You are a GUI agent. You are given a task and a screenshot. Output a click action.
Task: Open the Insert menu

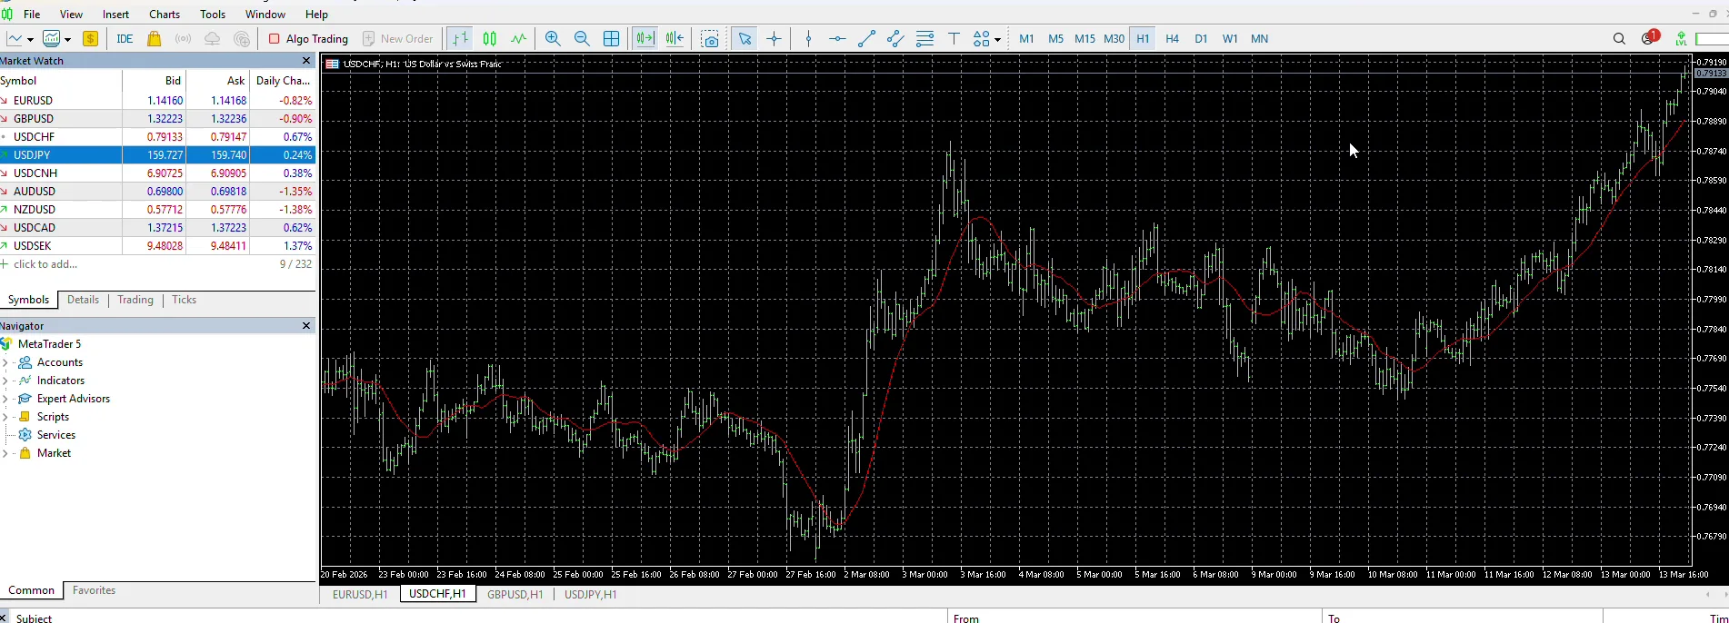(x=115, y=15)
